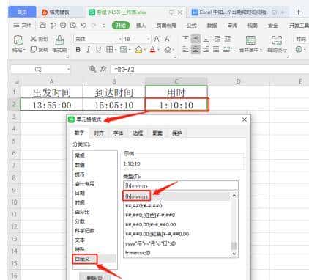The image size is (309, 280).
Task: Open the Paste options dropdown arrow
Action: click(24, 50)
